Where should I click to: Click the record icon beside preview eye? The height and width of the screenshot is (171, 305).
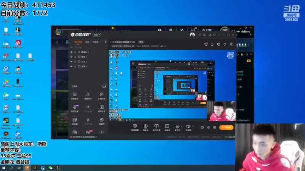click(x=202, y=127)
